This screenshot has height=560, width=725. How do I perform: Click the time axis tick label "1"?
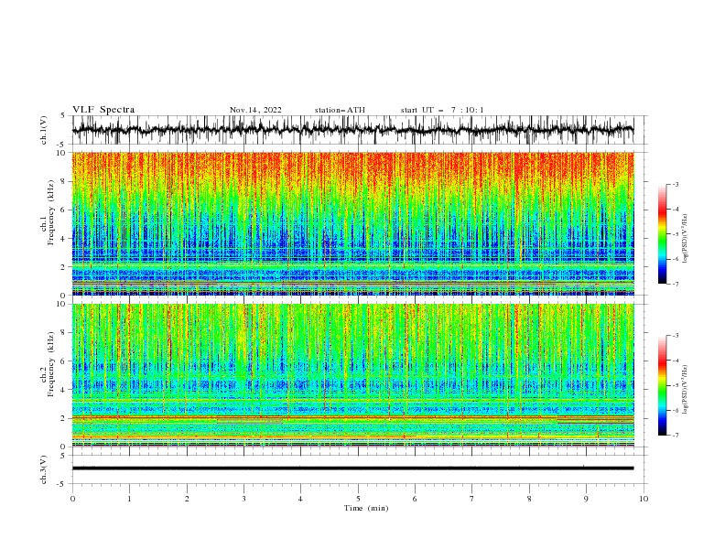tap(130, 499)
